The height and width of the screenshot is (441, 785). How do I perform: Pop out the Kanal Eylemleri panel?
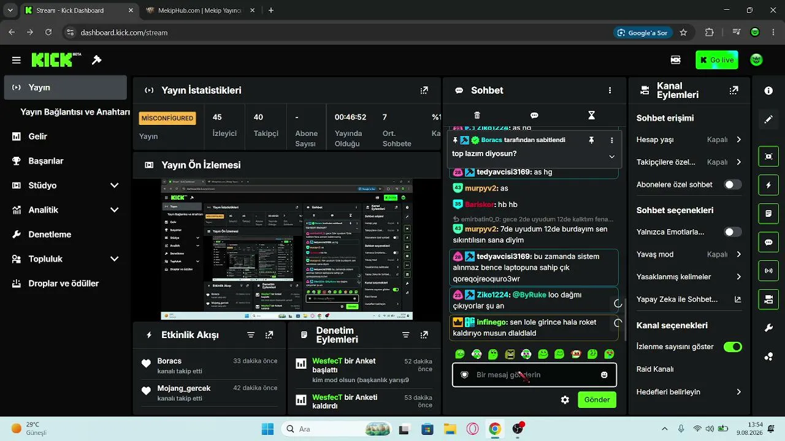tap(733, 90)
